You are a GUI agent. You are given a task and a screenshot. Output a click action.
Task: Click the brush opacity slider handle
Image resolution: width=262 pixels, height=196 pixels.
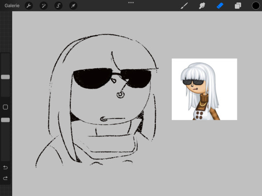click(5, 120)
